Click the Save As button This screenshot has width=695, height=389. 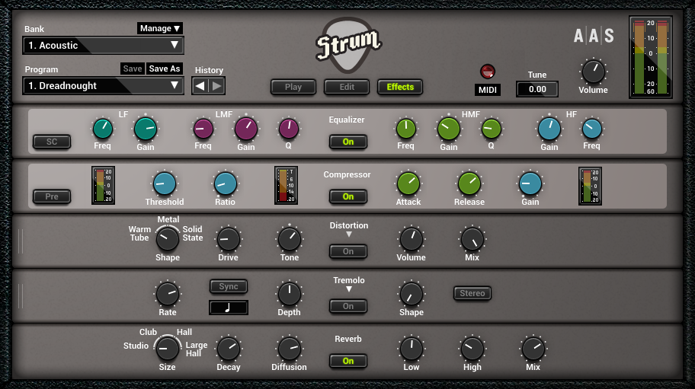[x=165, y=69]
